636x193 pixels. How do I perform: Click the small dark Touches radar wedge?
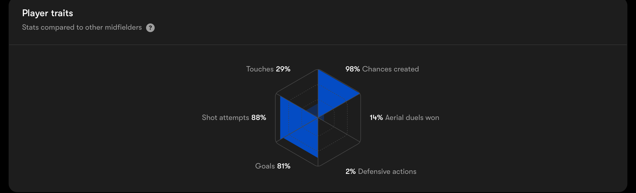point(313,111)
